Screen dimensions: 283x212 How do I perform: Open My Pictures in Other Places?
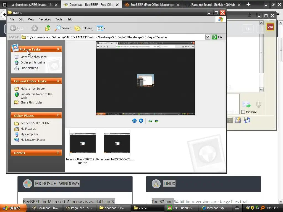tap(28, 129)
